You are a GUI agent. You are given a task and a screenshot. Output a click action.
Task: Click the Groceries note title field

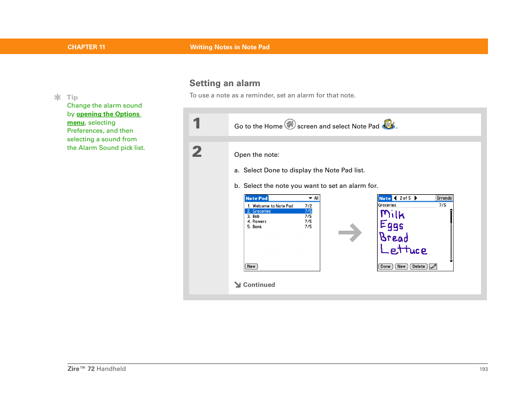[x=407, y=205]
